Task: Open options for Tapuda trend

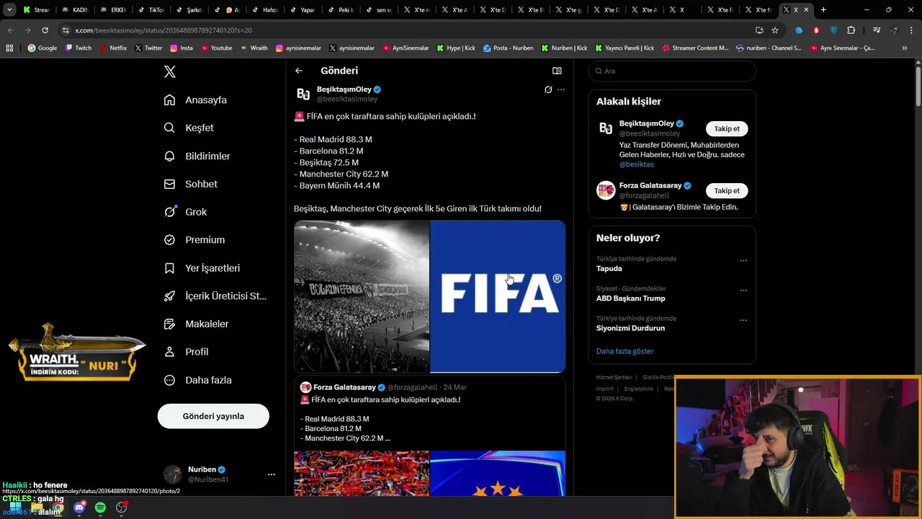Action: (x=743, y=261)
